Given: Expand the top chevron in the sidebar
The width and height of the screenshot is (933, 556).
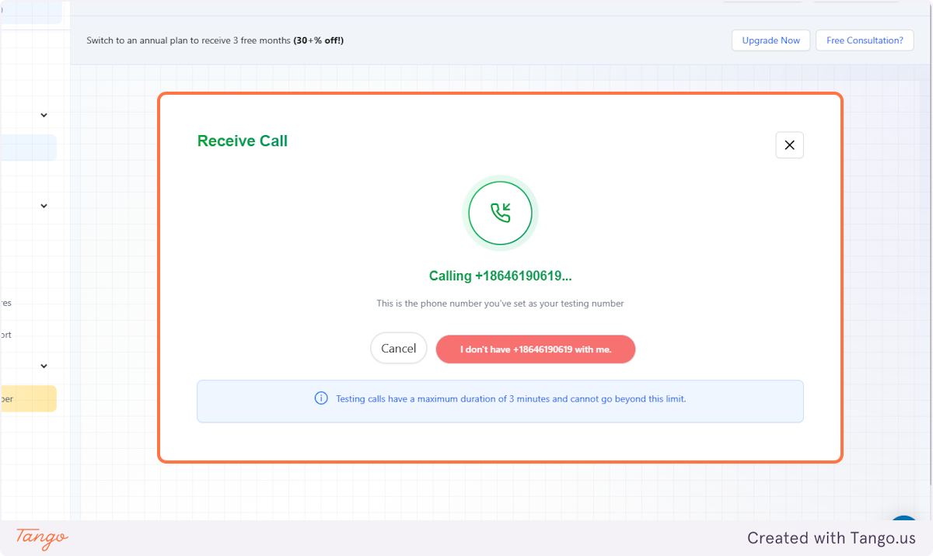Looking at the screenshot, I should (x=44, y=115).
